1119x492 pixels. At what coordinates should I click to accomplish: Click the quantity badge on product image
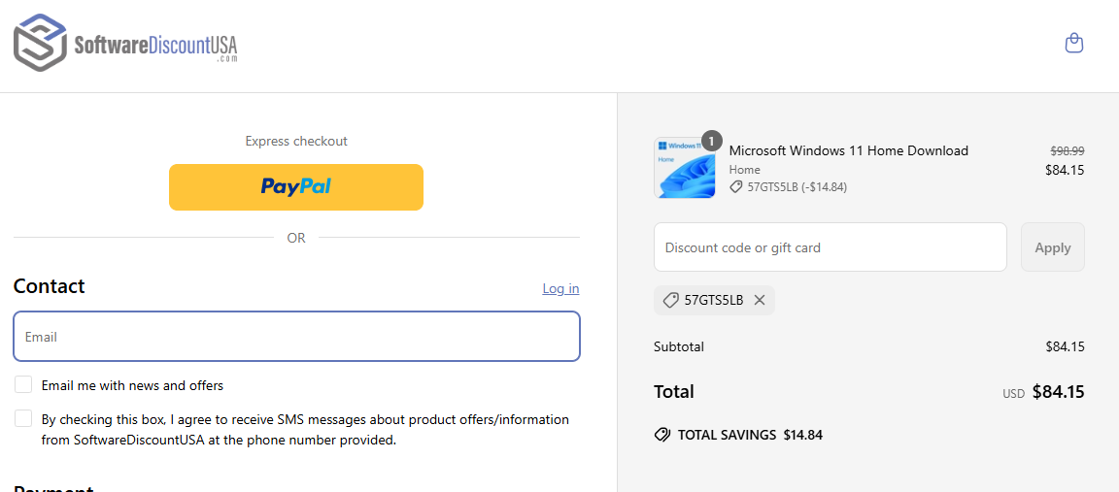[711, 142]
